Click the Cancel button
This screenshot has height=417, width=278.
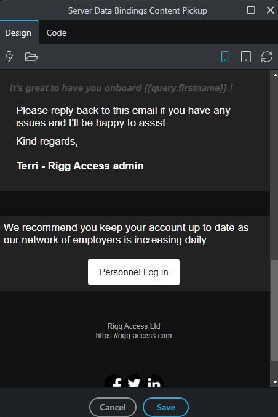pyautogui.click(x=113, y=407)
